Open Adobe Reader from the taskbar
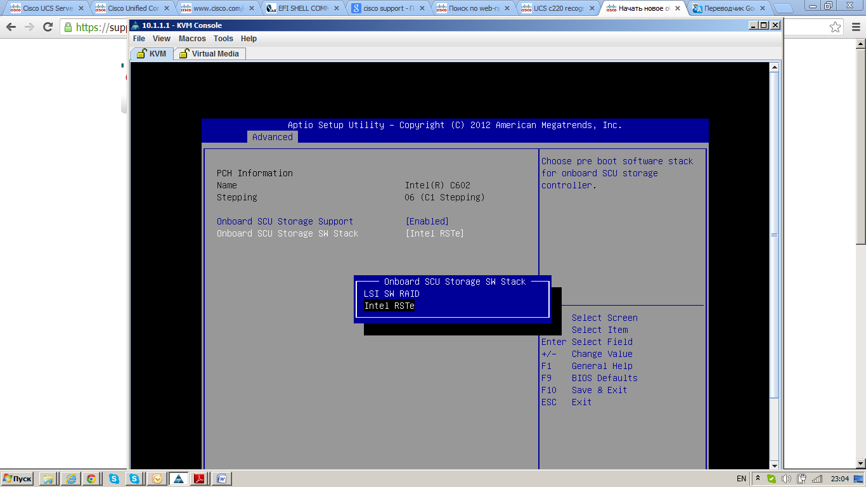This screenshot has width=866, height=487. (x=199, y=479)
